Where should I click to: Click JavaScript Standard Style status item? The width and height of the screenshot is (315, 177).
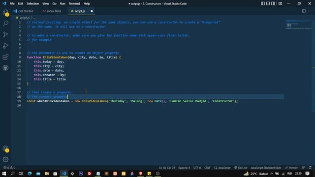[x=266, y=168]
